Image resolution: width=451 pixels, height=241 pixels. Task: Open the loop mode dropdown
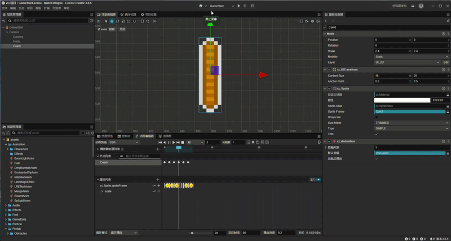[x=123, y=233]
